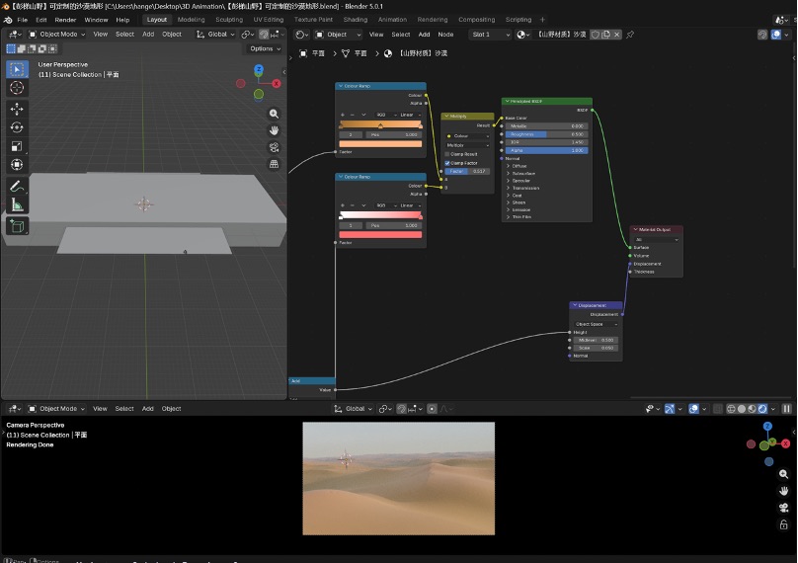Click red X axis on top viewport gizmo
798x563 pixels.
click(x=277, y=84)
